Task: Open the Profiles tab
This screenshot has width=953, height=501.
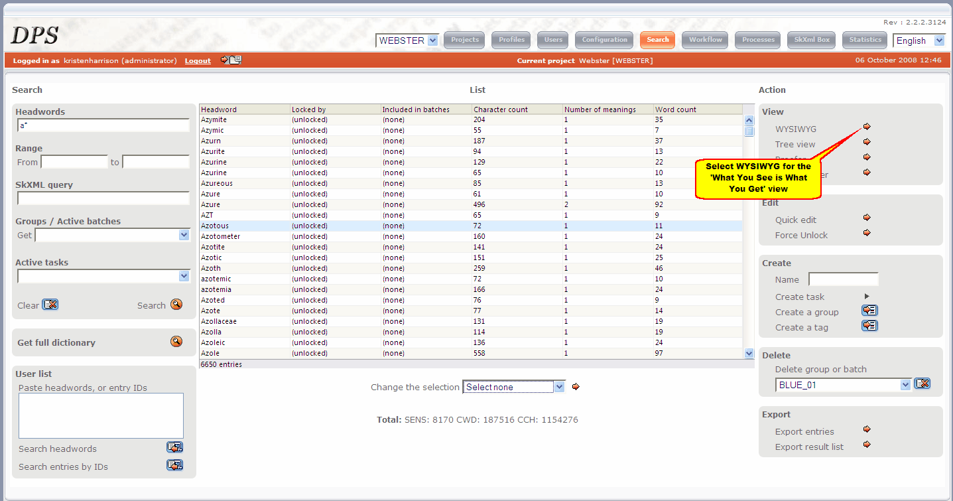Action: pos(511,40)
